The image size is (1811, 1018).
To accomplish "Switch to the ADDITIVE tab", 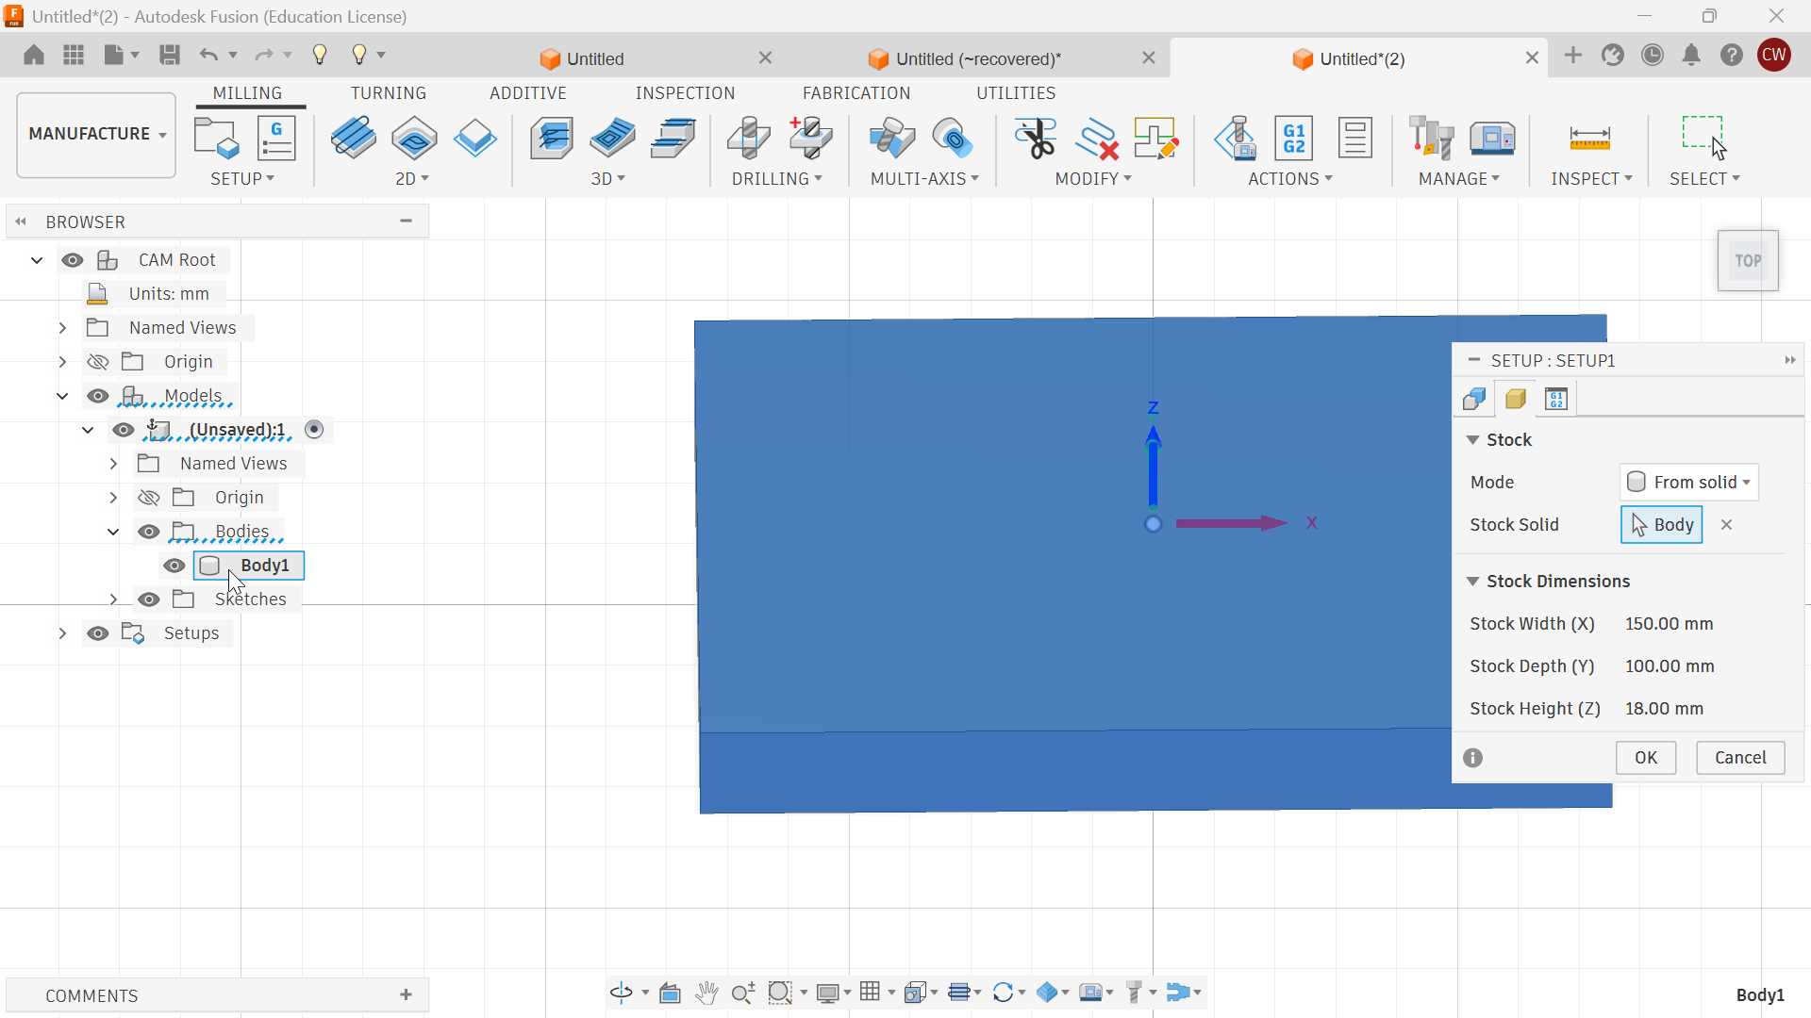I will coord(529,93).
